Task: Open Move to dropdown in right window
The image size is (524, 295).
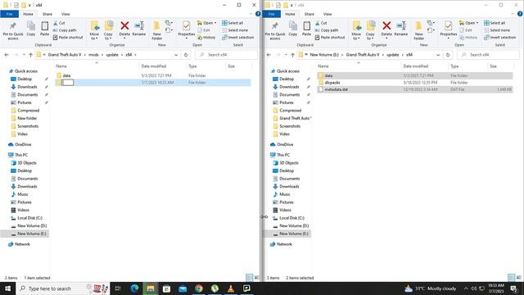Action: point(356,30)
